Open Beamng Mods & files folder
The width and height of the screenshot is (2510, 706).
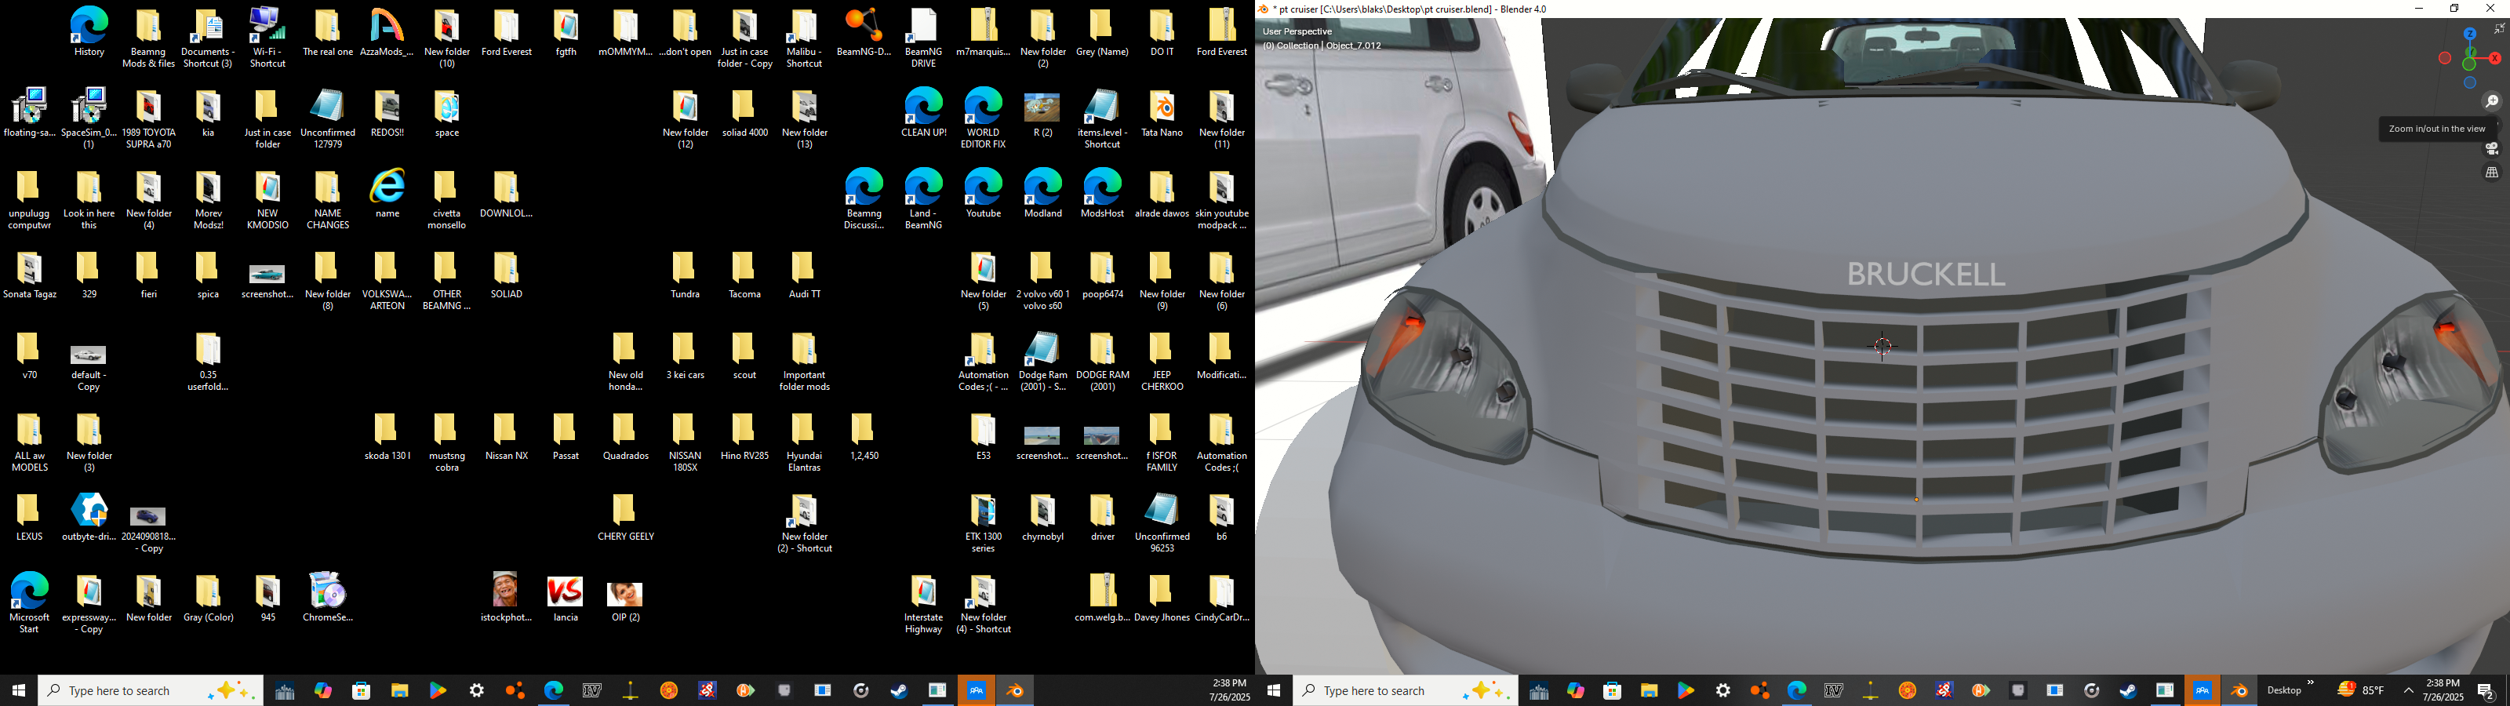(x=148, y=38)
